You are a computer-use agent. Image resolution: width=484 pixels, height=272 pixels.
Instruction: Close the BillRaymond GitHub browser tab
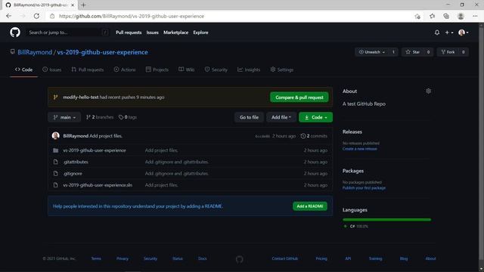point(73,5)
